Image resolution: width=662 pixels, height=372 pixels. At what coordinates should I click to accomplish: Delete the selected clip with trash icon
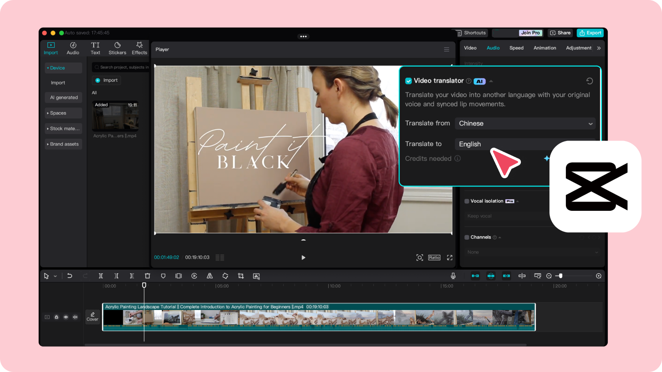point(148,276)
